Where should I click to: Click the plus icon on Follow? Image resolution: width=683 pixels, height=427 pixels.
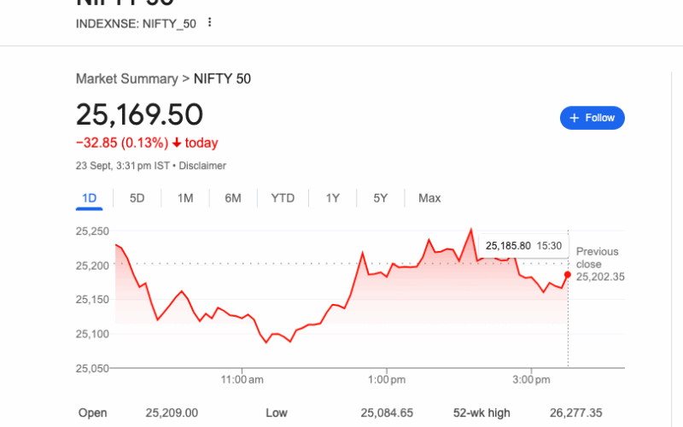click(575, 118)
